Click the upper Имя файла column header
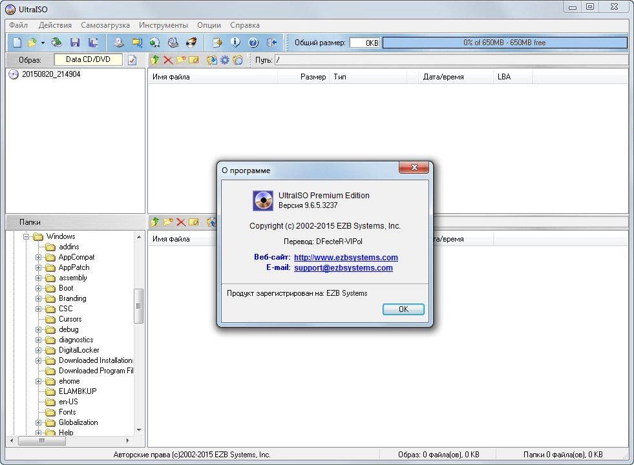Viewport: 634px width, 465px height. coord(213,77)
